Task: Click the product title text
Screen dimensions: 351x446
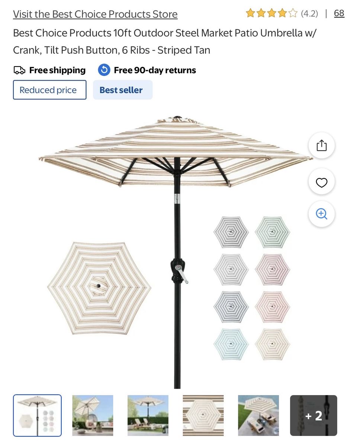Action: point(165,41)
